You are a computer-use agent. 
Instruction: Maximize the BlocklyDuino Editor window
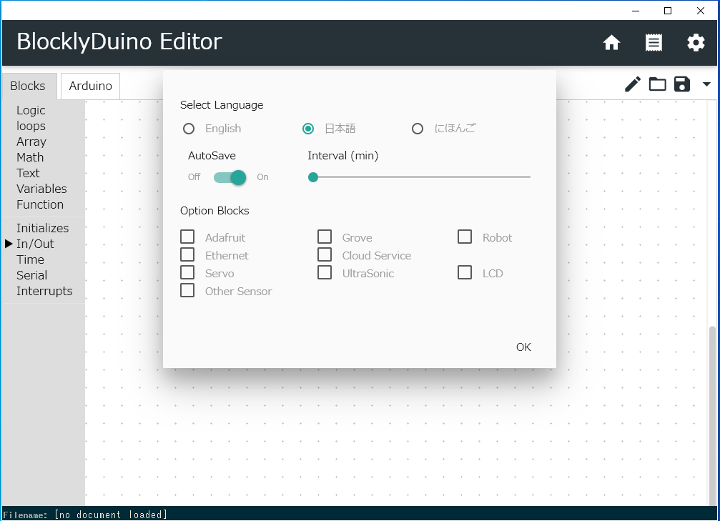point(668,11)
